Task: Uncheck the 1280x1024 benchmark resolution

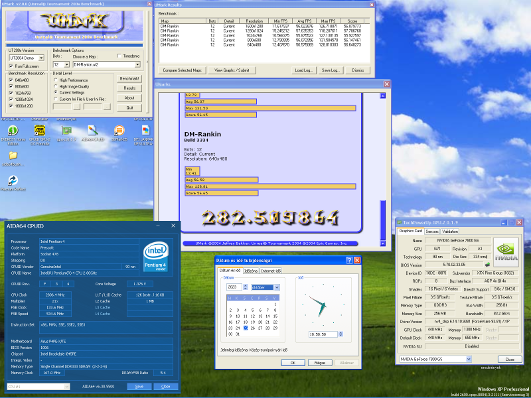Action: click(11, 99)
